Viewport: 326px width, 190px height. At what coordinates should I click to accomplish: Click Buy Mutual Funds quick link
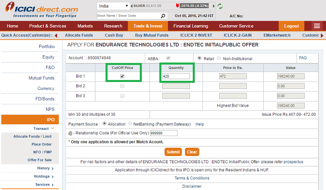(x=152, y=35)
